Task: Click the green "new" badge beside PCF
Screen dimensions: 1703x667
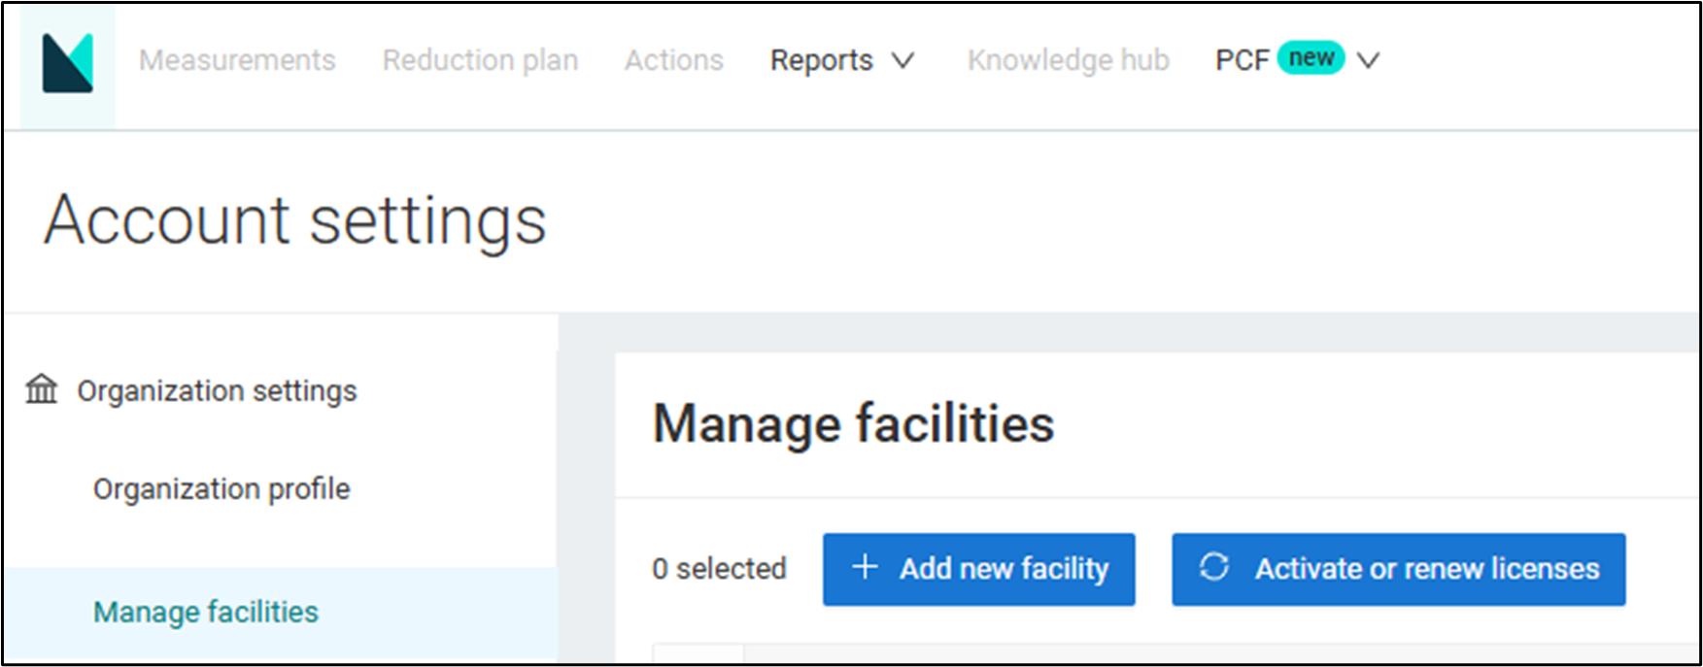Action: (x=1311, y=58)
